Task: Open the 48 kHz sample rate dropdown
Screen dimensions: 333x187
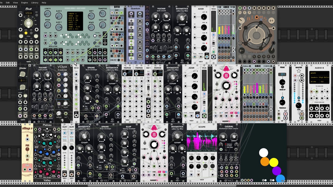Action: [314, 82]
